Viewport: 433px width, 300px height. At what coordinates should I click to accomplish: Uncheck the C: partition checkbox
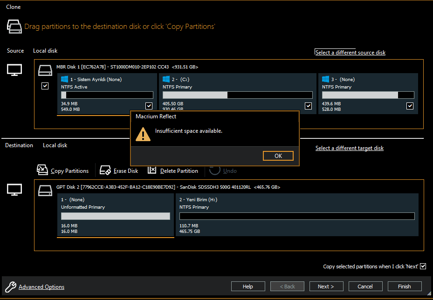click(308, 106)
